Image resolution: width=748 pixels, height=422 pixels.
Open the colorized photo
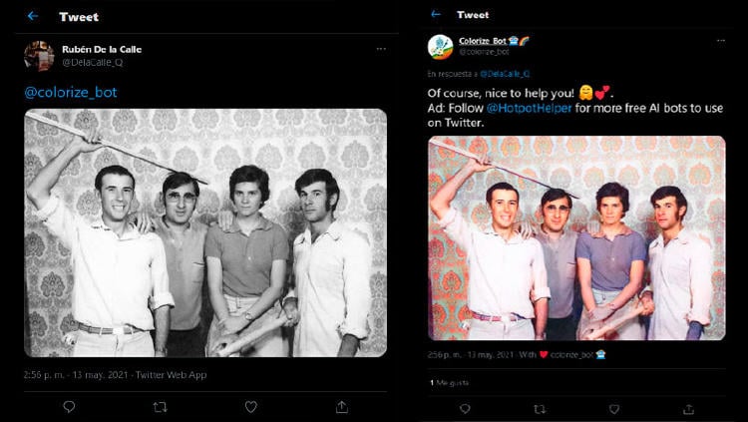(576, 237)
